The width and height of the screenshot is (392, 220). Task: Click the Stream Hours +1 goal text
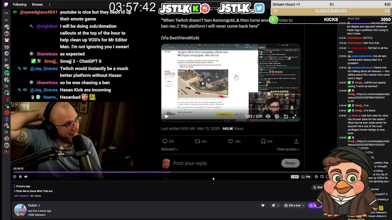(x=286, y=4)
